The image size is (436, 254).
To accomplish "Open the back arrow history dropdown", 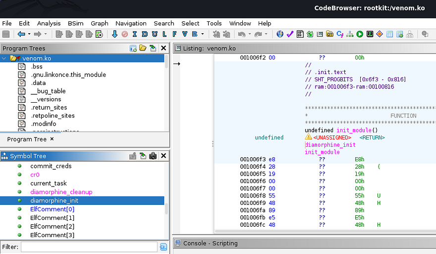I will coord(29,34).
